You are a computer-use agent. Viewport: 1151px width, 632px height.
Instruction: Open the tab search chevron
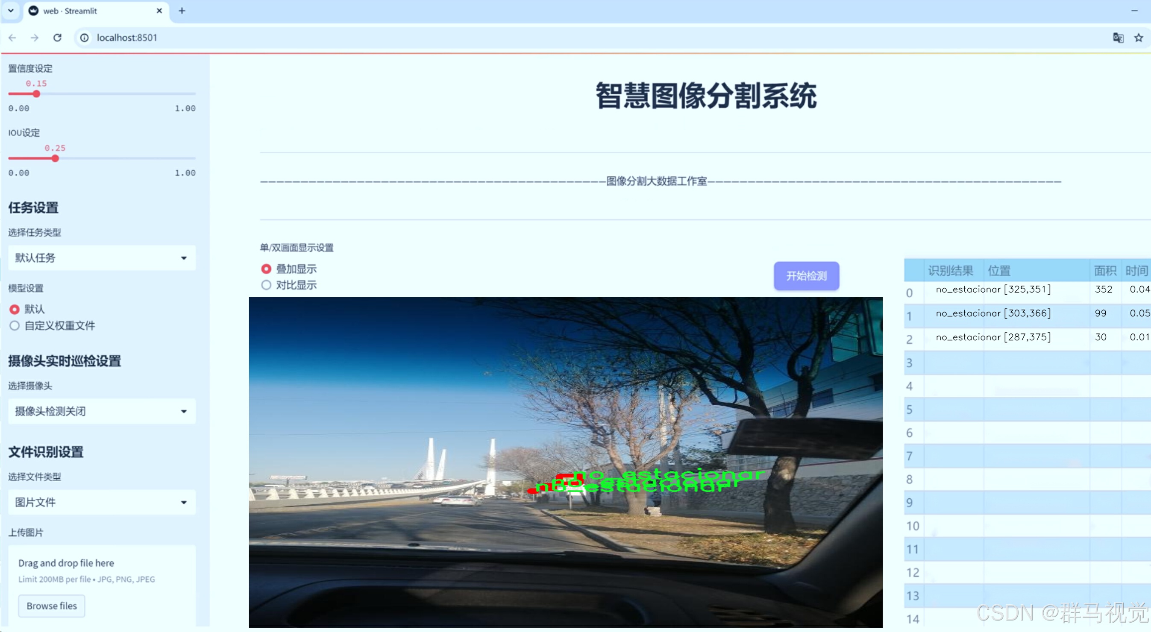click(x=11, y=11)
